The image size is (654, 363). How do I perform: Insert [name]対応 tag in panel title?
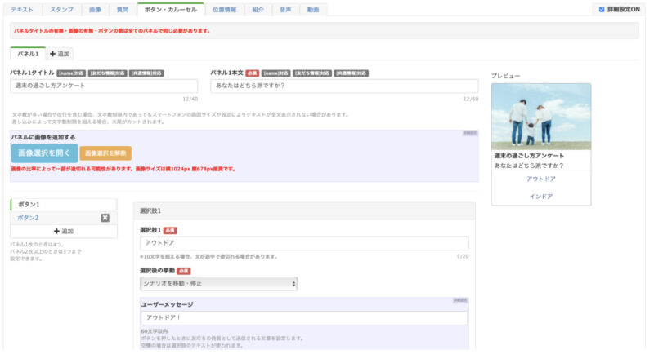(71, 73)
